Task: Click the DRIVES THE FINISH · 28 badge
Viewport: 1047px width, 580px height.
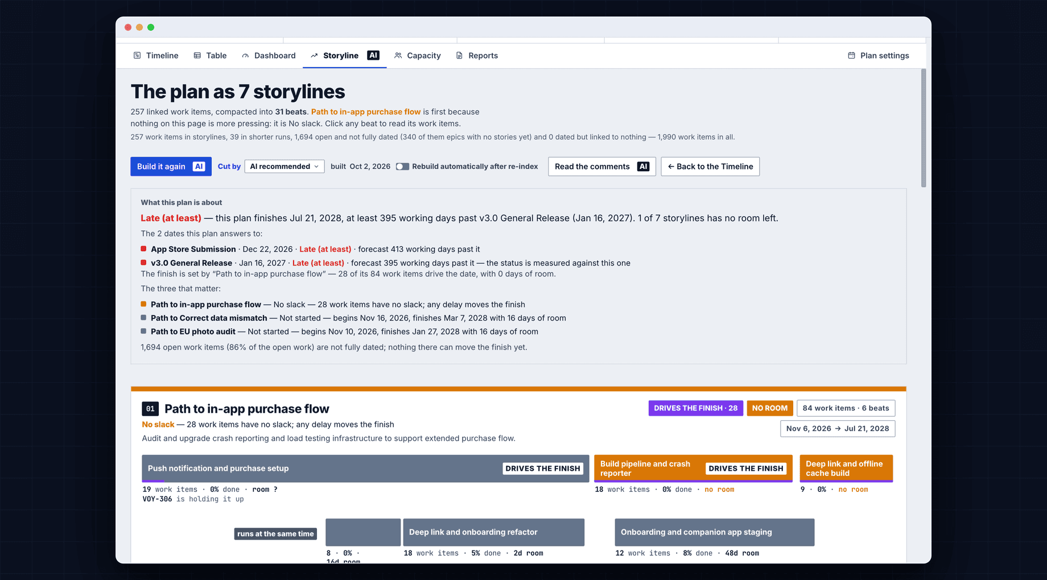Action: click(696, 408)
